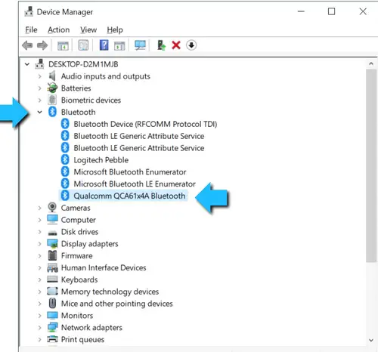Image resolution: width=378 pixels, height=352 pixels.
Task: Select the Logitech Pebble device
Action: (x=101, y=160)
